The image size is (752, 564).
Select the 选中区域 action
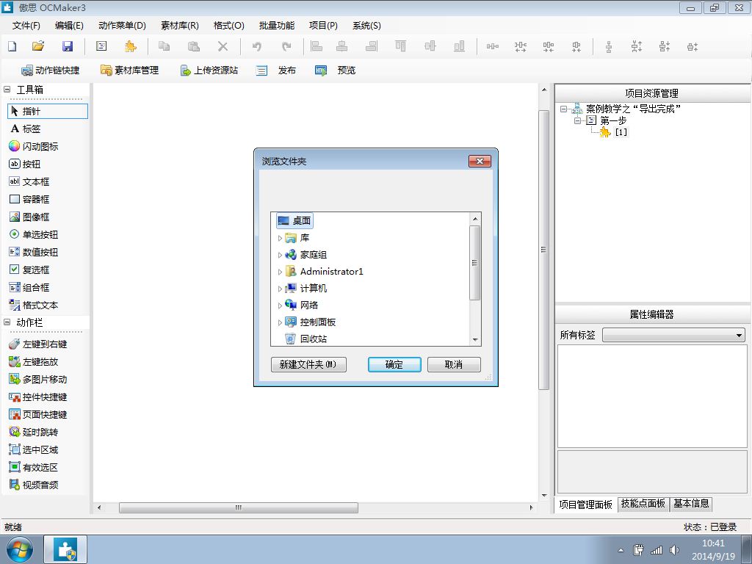tap(34, 450)
